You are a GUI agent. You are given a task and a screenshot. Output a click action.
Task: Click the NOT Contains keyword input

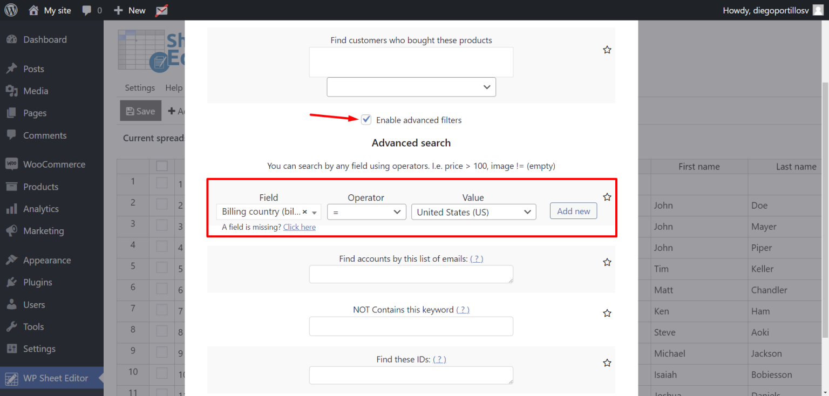pyautogui.click(x=411, y=326)
